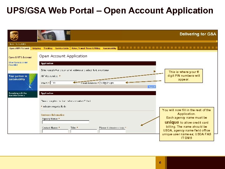This screenshot has width=225, height=169.
Task: Select the Sustainability tab
Action: tap(109, 49)
